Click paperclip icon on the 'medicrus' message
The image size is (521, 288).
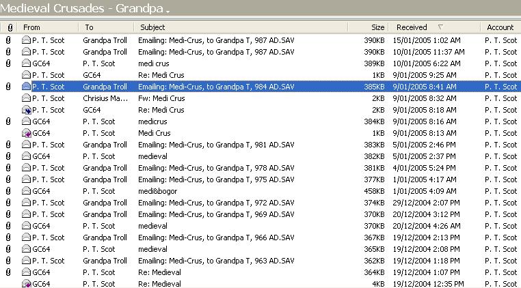pos(9,121)
